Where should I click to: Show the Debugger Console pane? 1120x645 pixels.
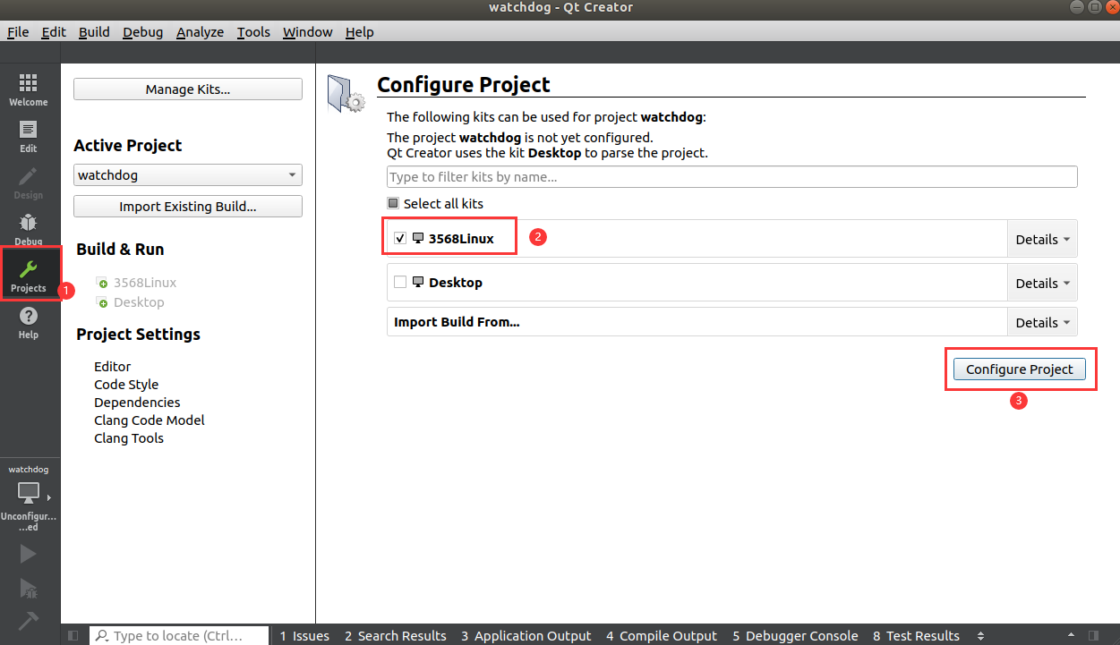[795, 636]
